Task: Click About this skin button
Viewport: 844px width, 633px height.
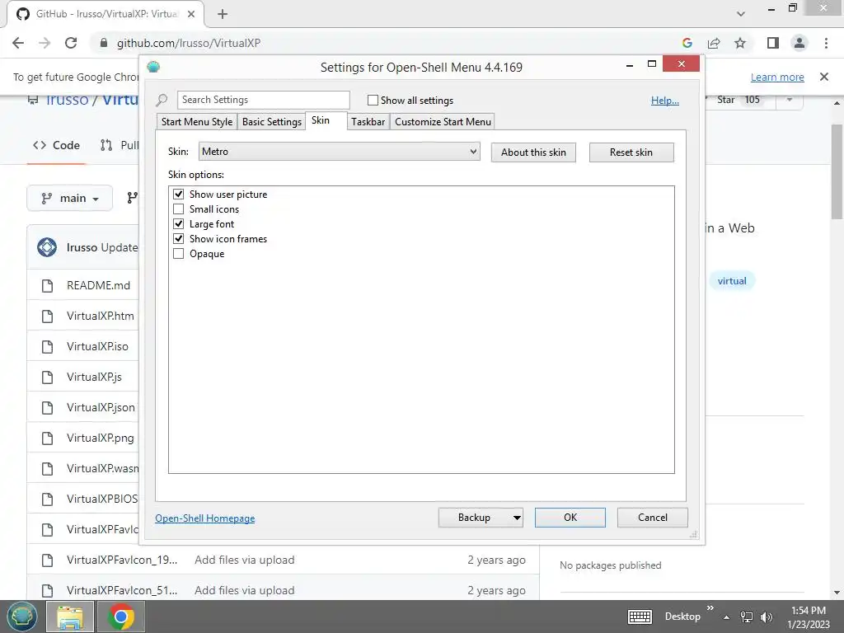Action: (x=533, y=152)
